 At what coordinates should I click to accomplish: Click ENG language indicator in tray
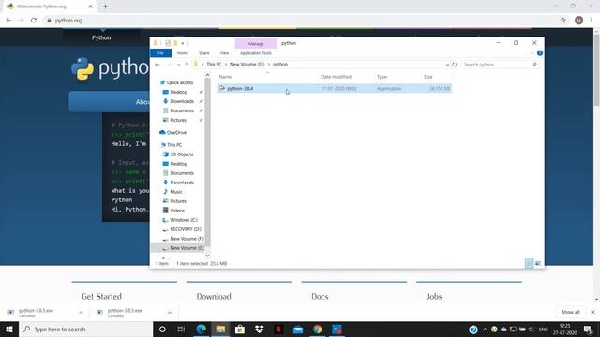pyautogui.click(x=544, y=329)
